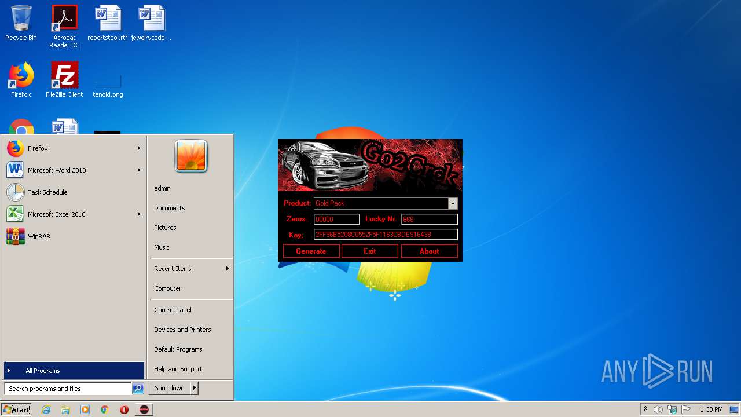This screenshot has height=417, width=741.
Task: Open the Recycle Bin desktop icon
Action: [21, 23]
